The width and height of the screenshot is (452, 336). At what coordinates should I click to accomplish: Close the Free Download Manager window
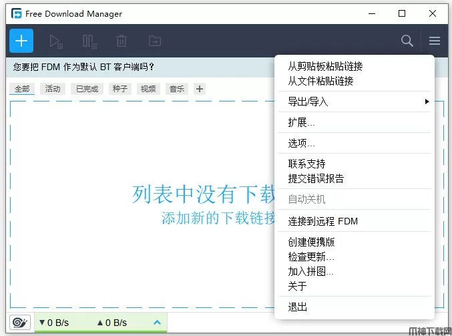[x=433, y=13]
